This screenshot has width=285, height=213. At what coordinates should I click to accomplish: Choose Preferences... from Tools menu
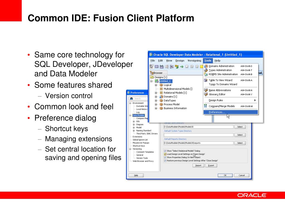coord(230,112)
